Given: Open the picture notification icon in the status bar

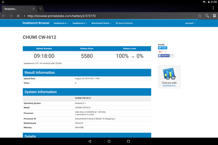Looking at the screenshot, I should pos(3,2).
